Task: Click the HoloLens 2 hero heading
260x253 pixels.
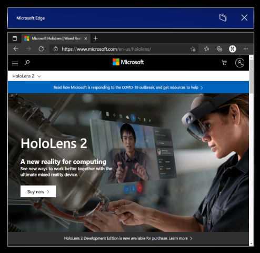Action: coord(54,143)
